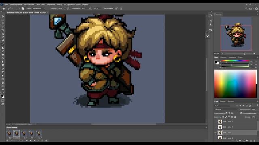Open the 'Фильтр' menu
This screenshot has width=259, height=145.
click(x=59, y=4)
